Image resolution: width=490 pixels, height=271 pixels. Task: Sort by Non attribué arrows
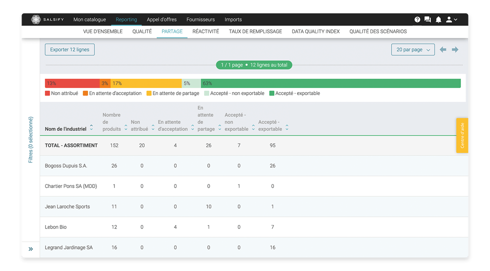(x=153, y=127)
